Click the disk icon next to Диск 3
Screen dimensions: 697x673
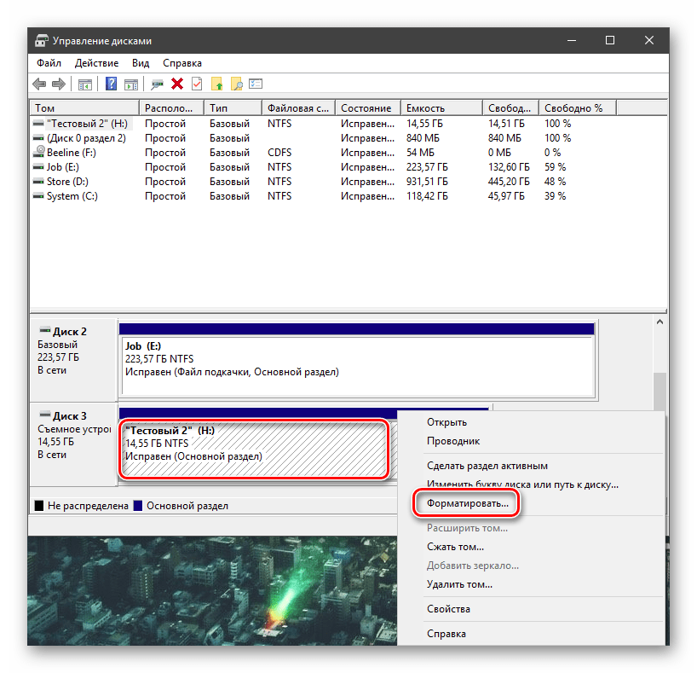pos(45,415)
